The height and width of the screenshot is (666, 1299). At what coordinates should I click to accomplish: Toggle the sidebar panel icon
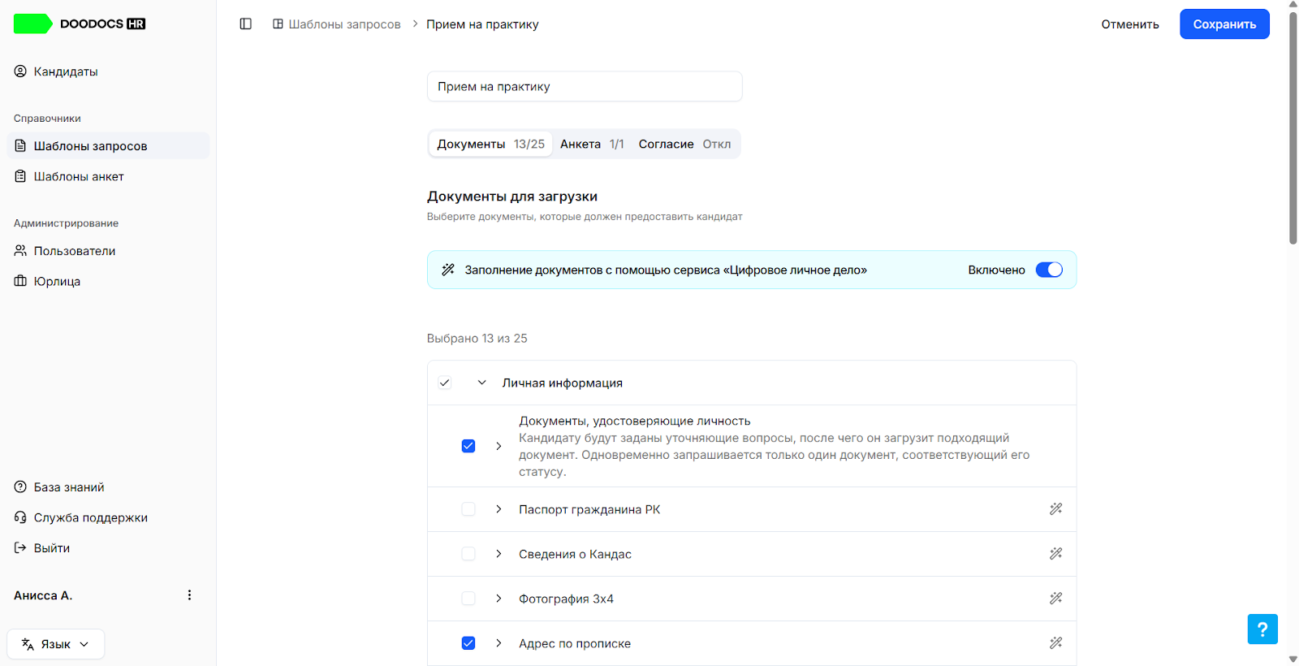[246, 24]
